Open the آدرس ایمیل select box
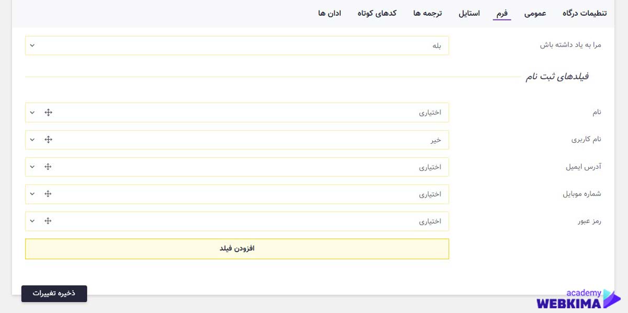The width and height of the screenshot is (628, 313). pyautogui.click(x=237, y=167)
